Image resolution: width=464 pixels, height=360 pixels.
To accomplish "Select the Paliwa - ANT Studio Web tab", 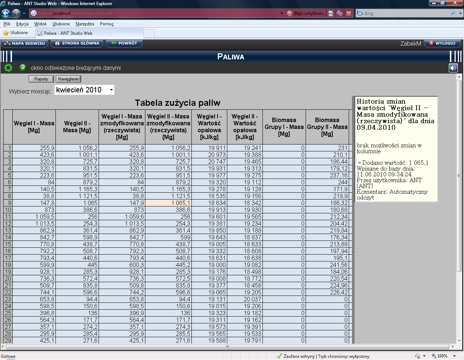I will (90, 33).
